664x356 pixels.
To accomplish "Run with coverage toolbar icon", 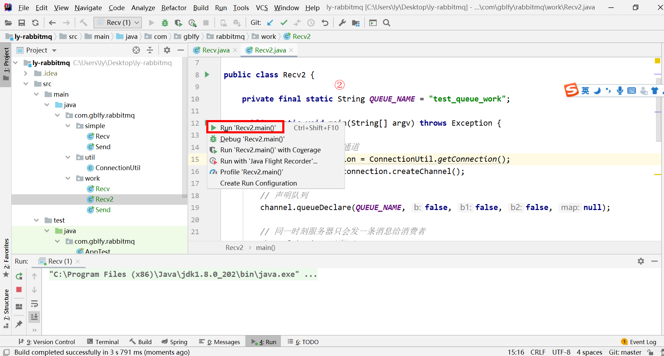I will pyautogui.click(x=179, y=23).
